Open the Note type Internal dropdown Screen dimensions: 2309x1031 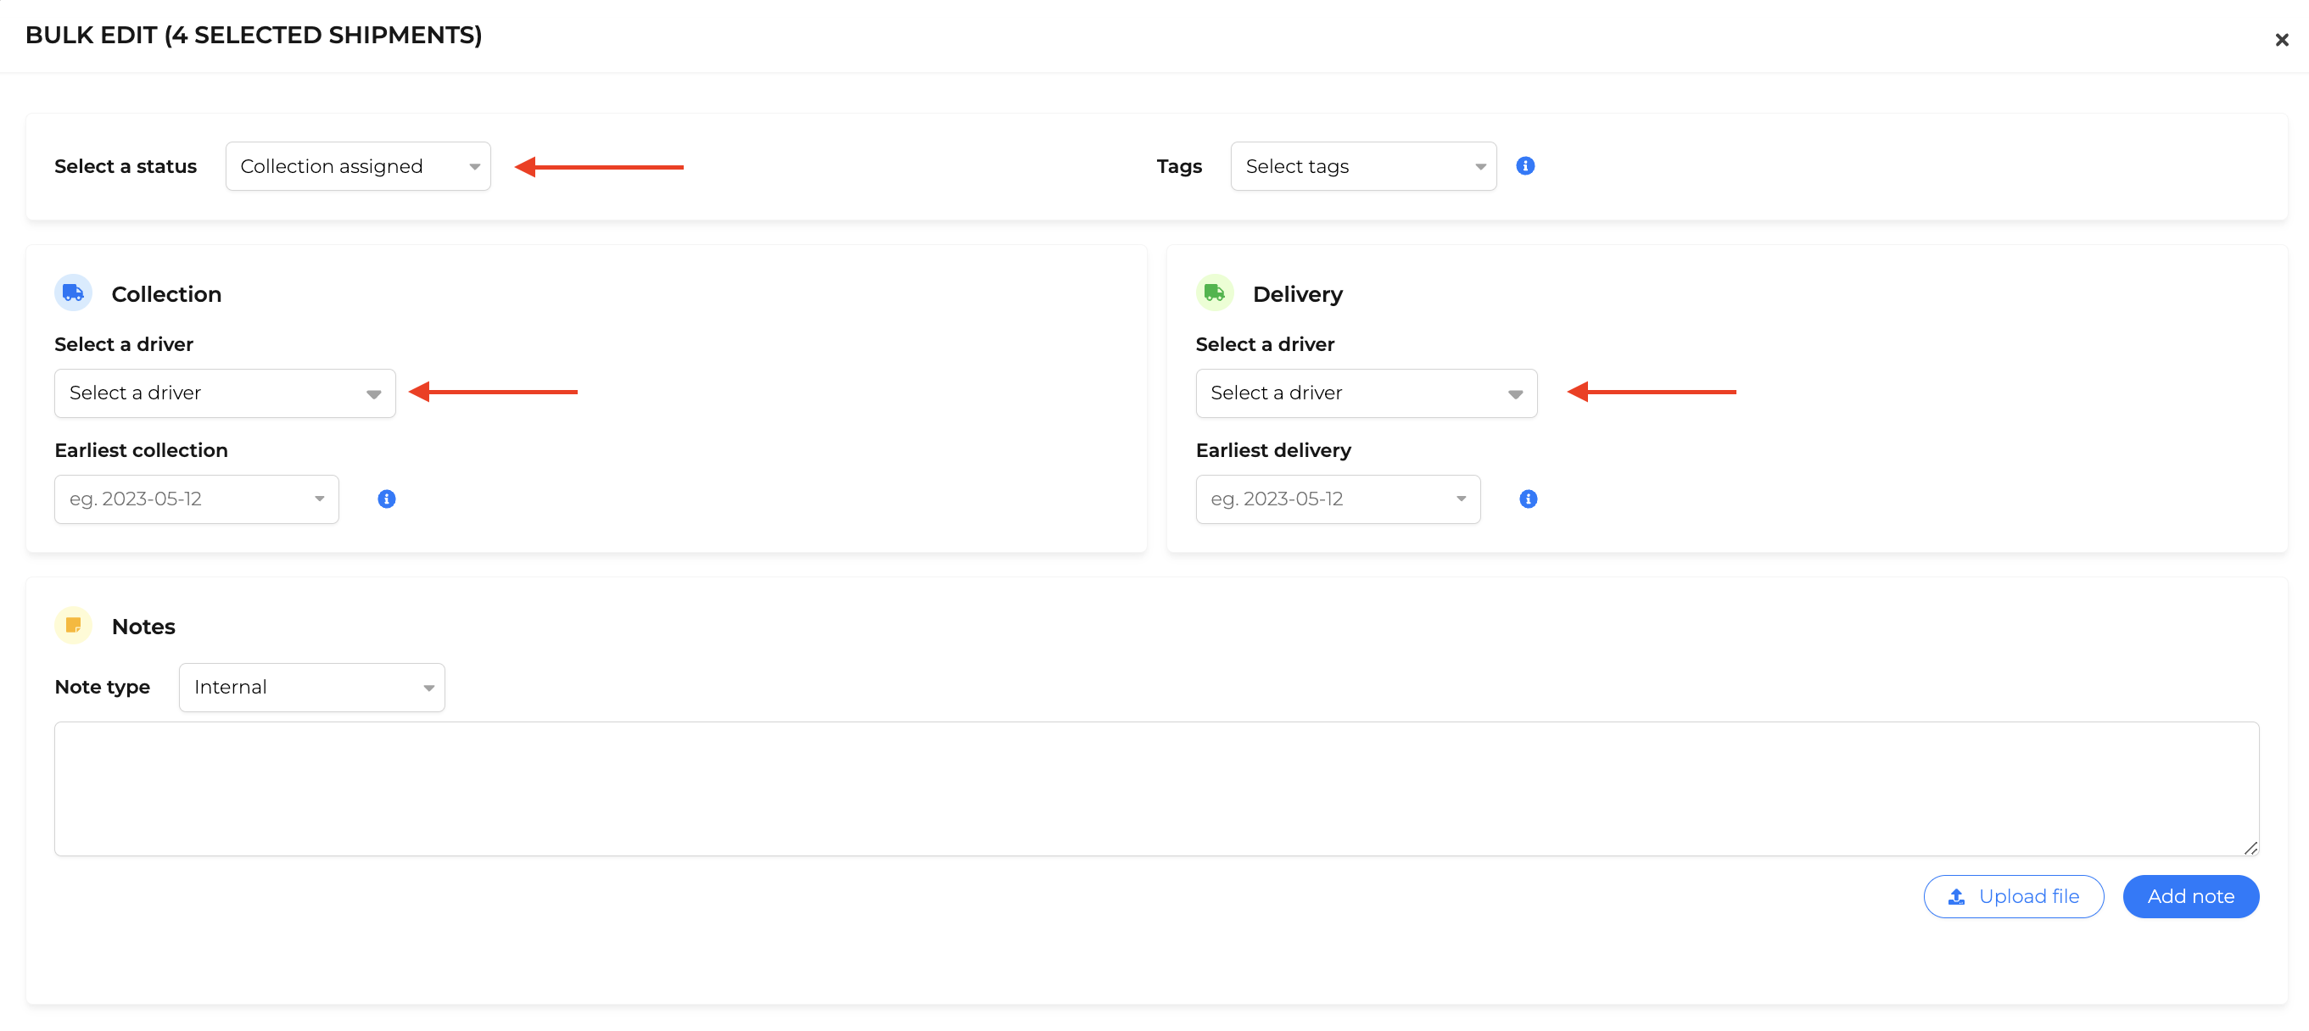[x=312, y=688]
